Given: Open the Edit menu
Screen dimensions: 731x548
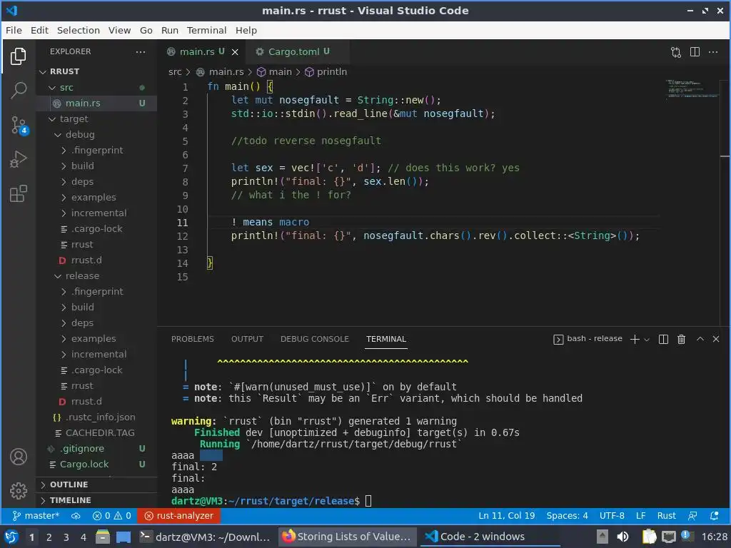Looking at the screenshot, I should (x=40, y=30).
